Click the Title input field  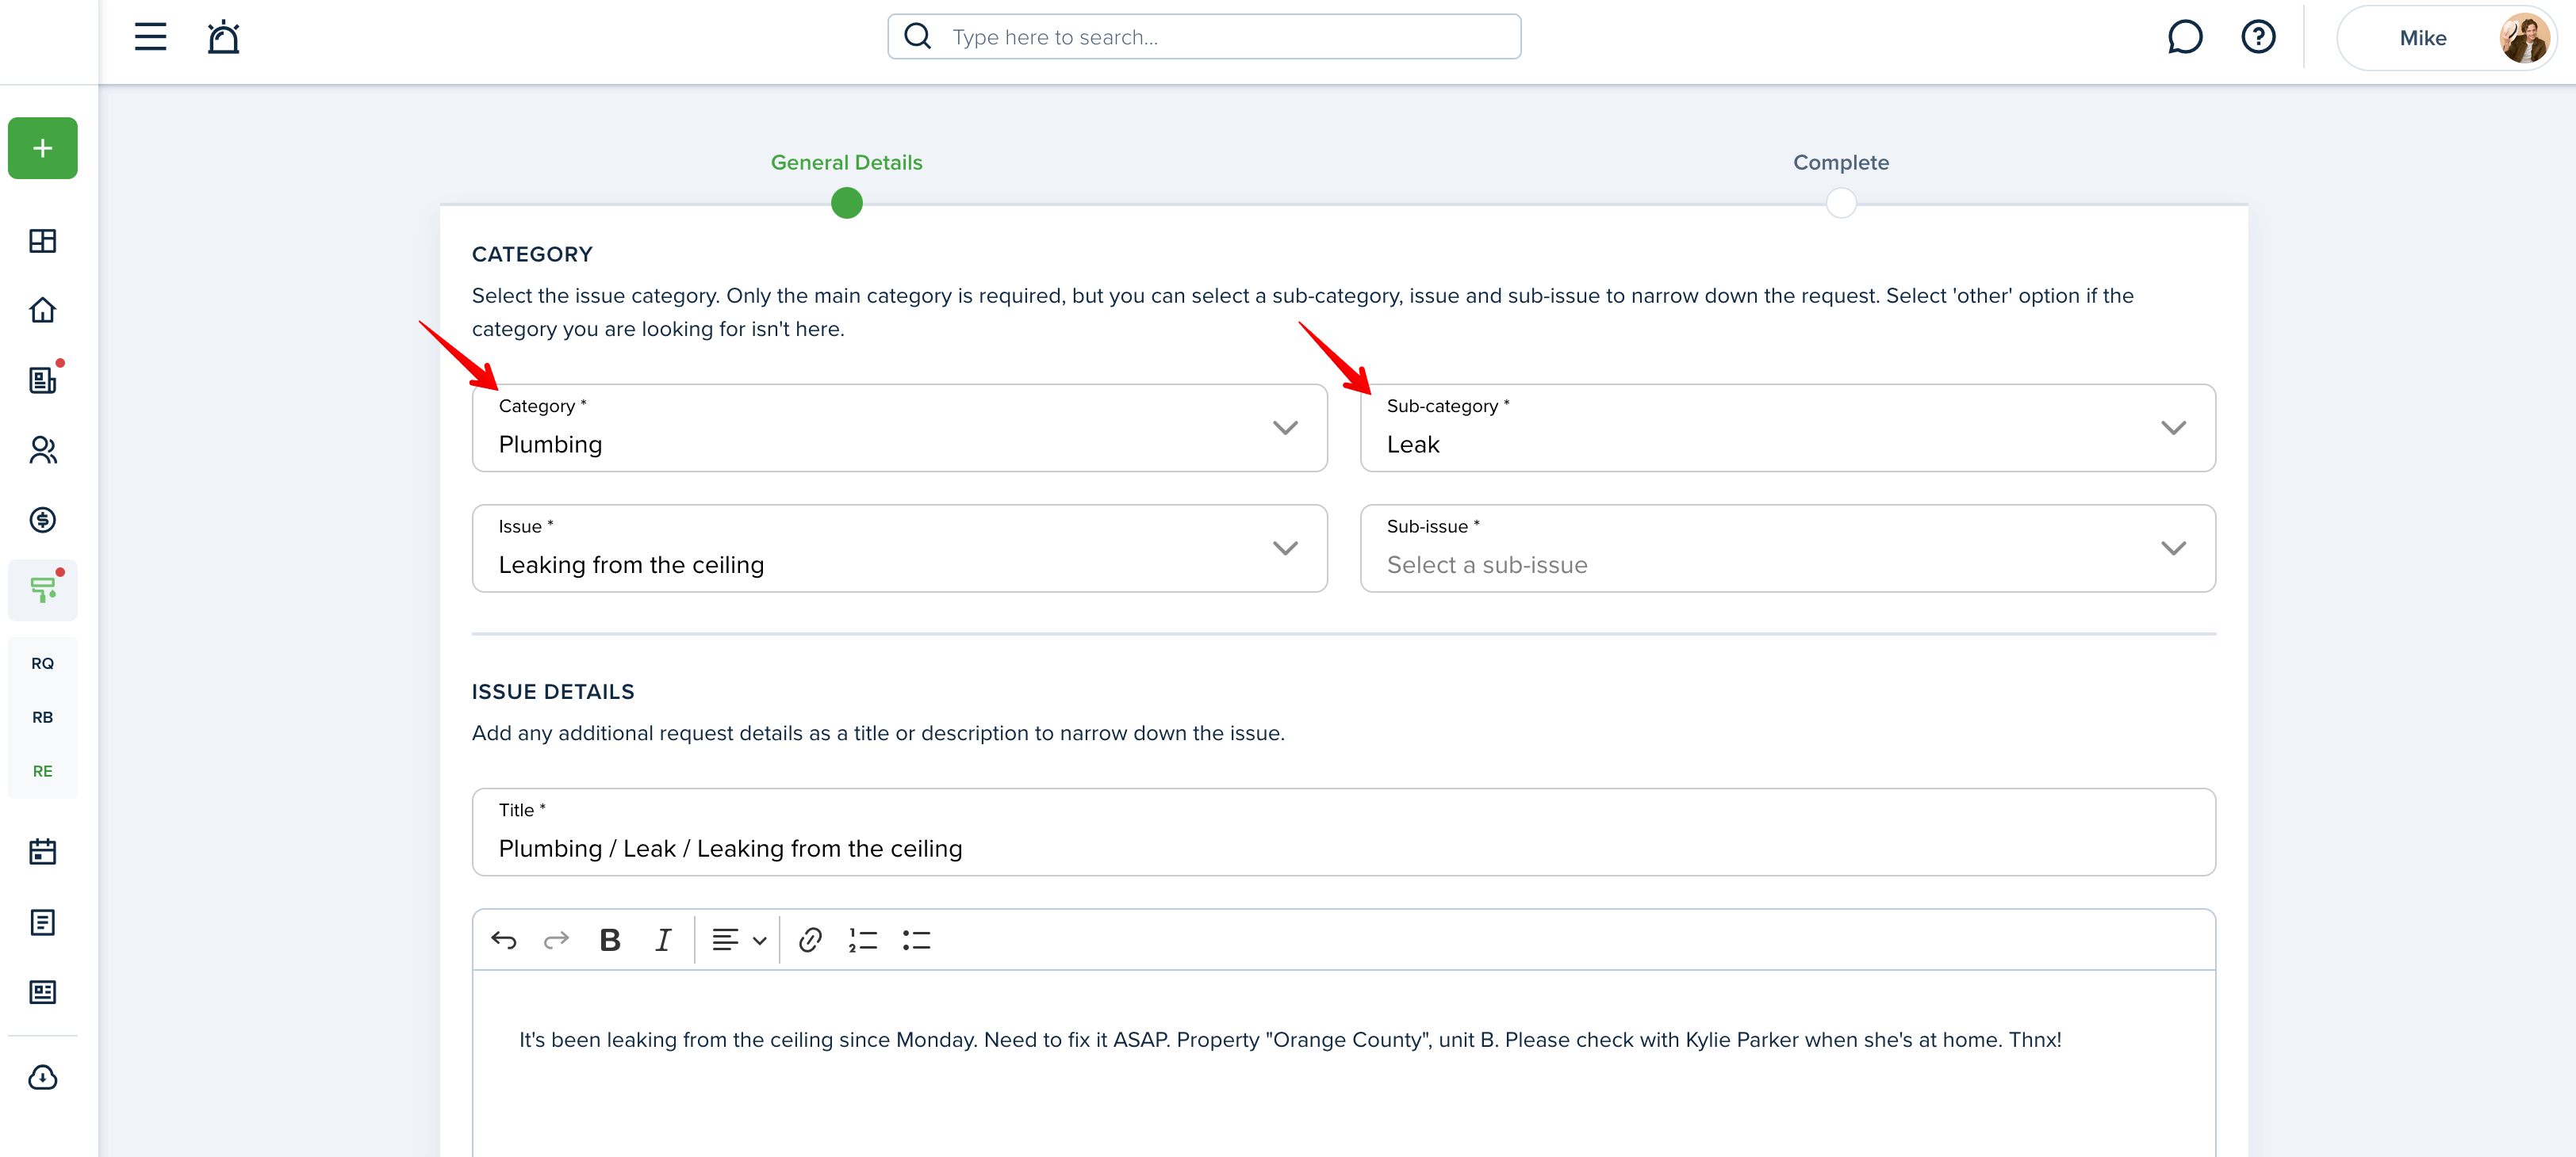pyautogui.click(x=1343, y=831)
